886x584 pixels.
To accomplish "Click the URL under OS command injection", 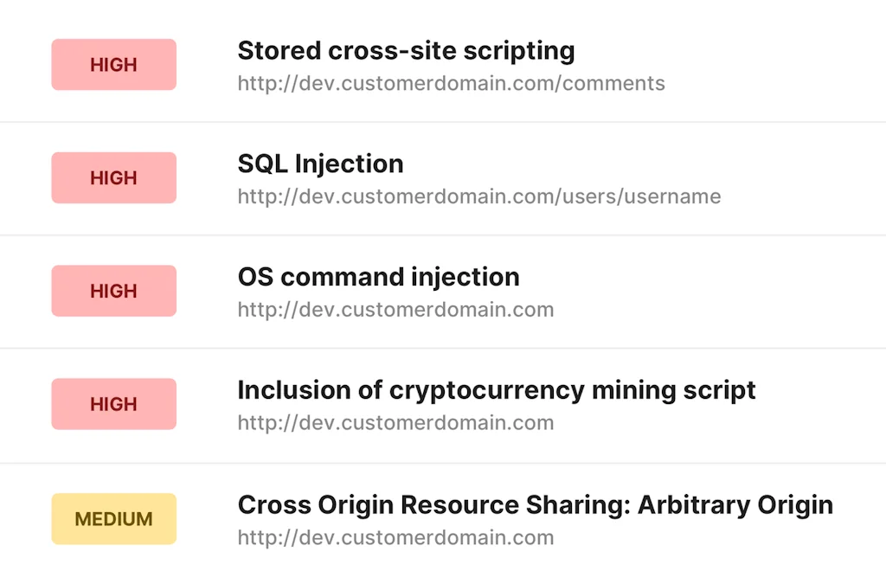I will point(395,310).
